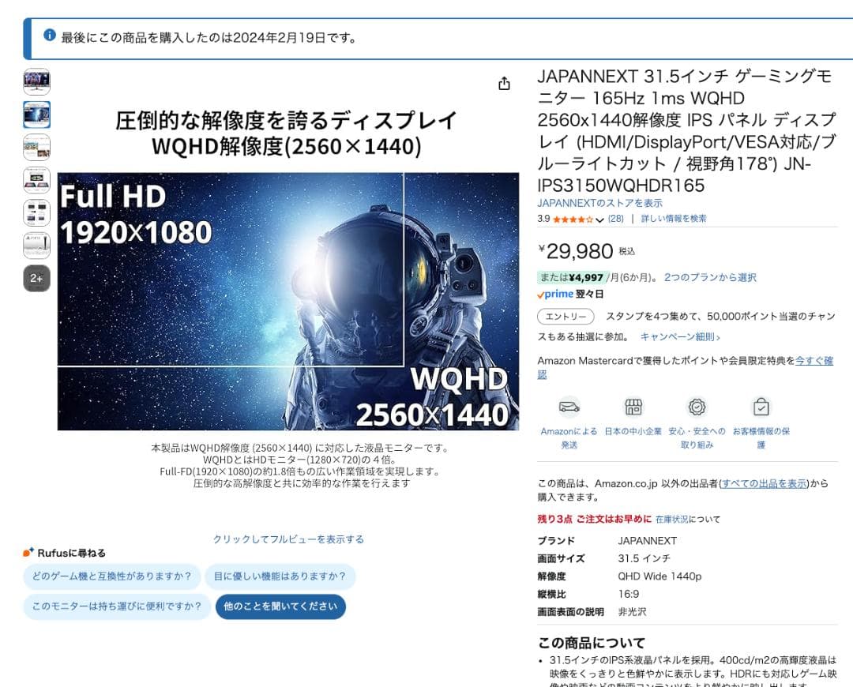Click the share icon above the product image
Screen dimensions: 853x687
pyautogui.click(x=504, y=83)
